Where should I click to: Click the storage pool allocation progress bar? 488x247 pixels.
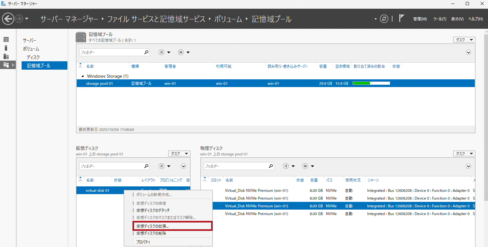[371, 84]
